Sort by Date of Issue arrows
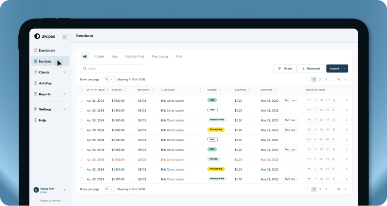 point(108,90)
